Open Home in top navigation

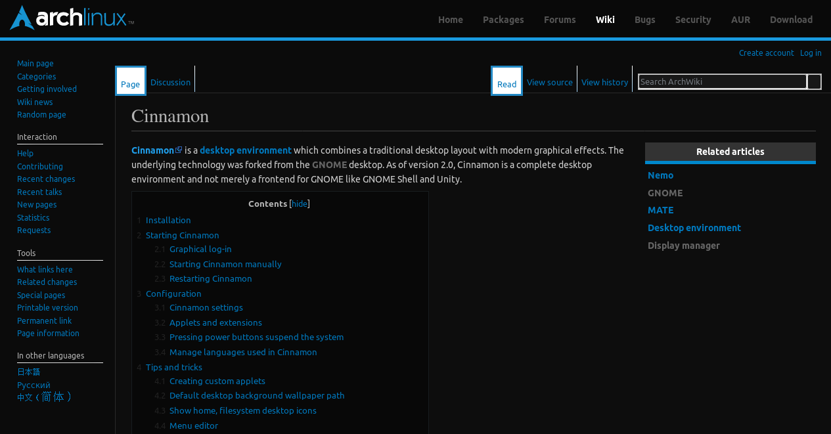pyautogui.click(x=451, y=20)
